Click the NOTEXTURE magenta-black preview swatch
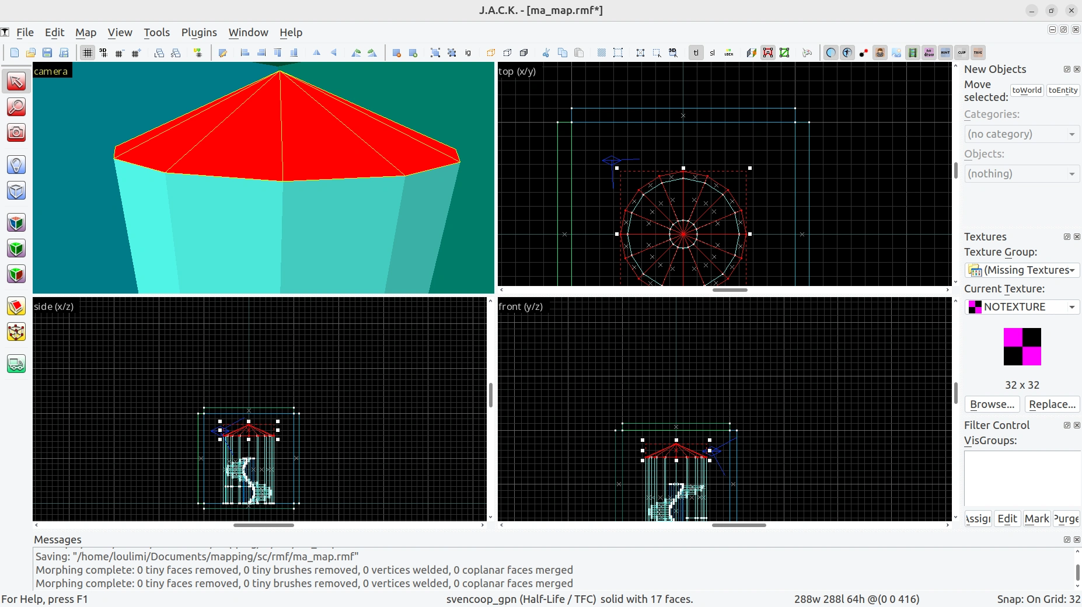Screen dimensions: 1082x607 click(x=1022, y=347)
